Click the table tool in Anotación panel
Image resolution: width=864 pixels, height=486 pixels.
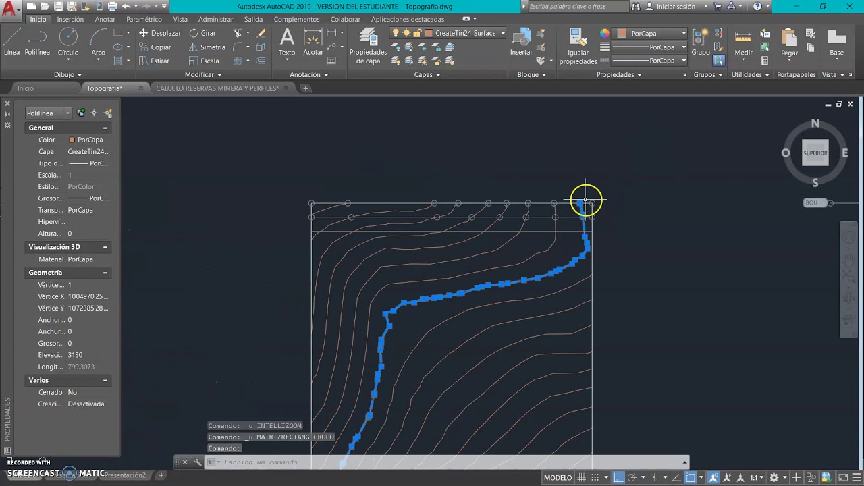(331, 61)
